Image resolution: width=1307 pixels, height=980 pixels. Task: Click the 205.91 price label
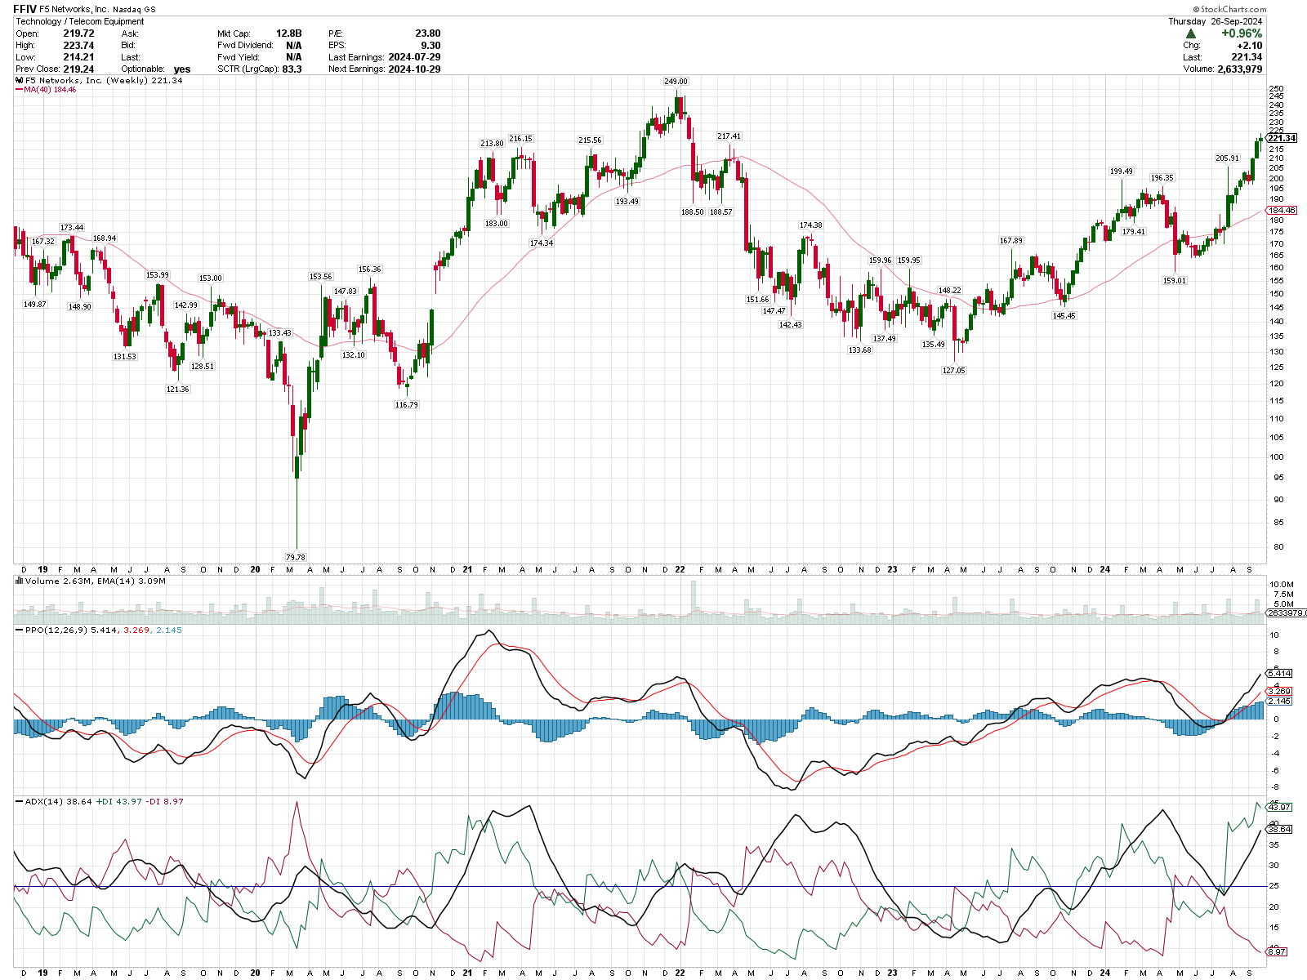point(1228,158)
